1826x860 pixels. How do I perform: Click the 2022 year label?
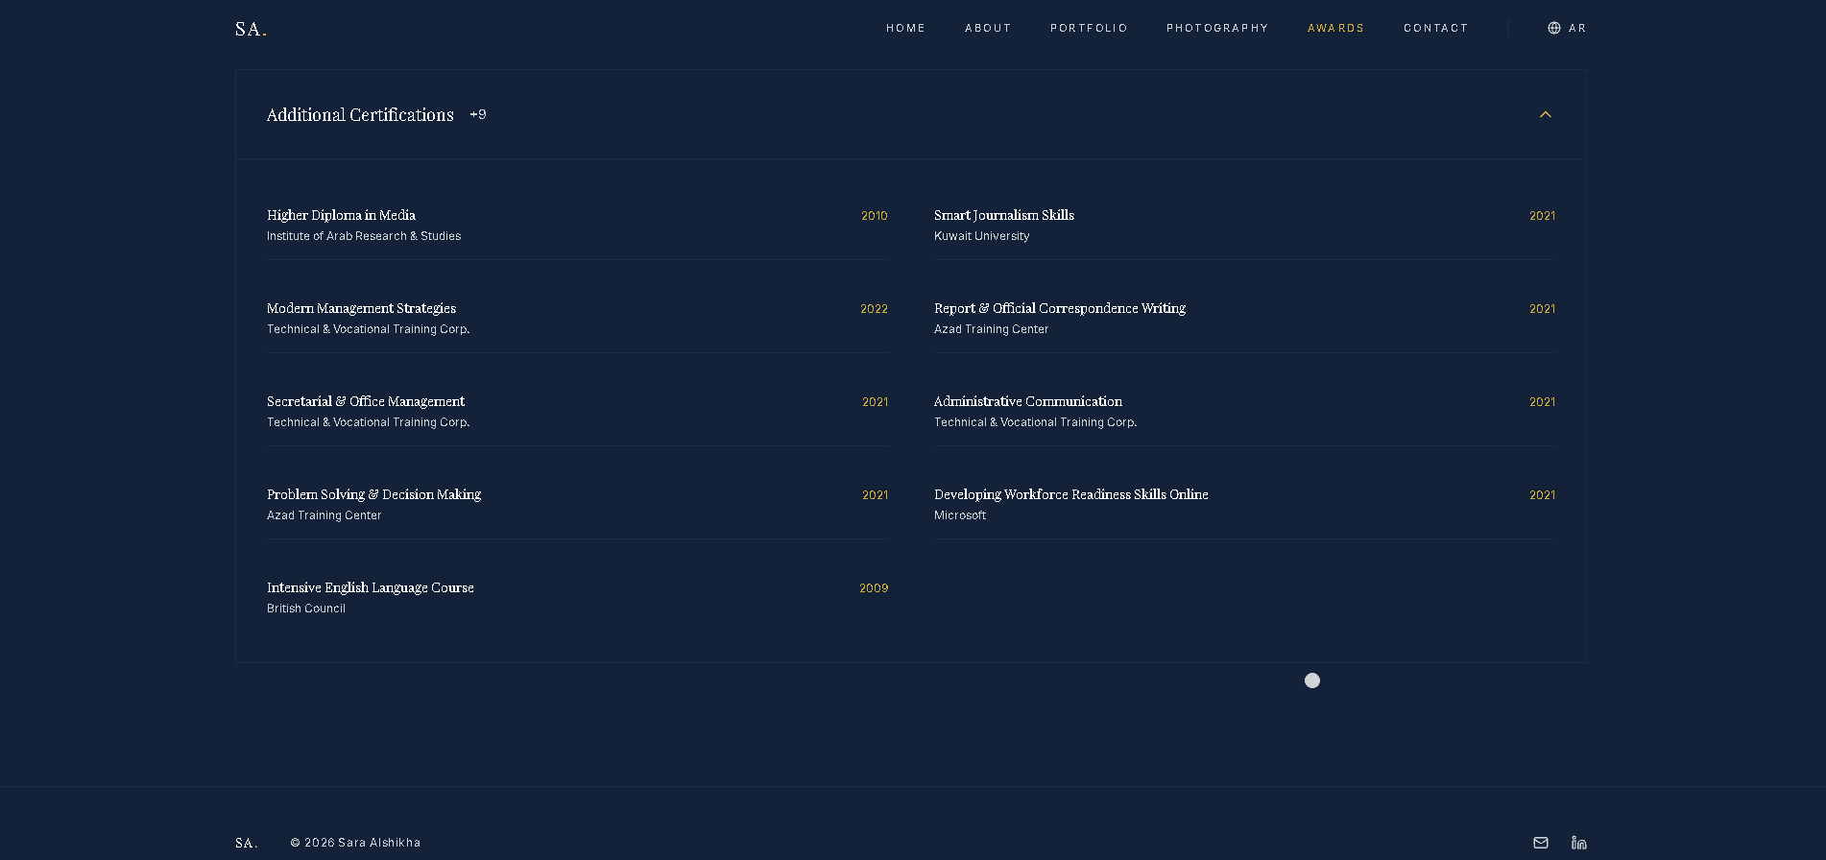[x=874, y=309]
